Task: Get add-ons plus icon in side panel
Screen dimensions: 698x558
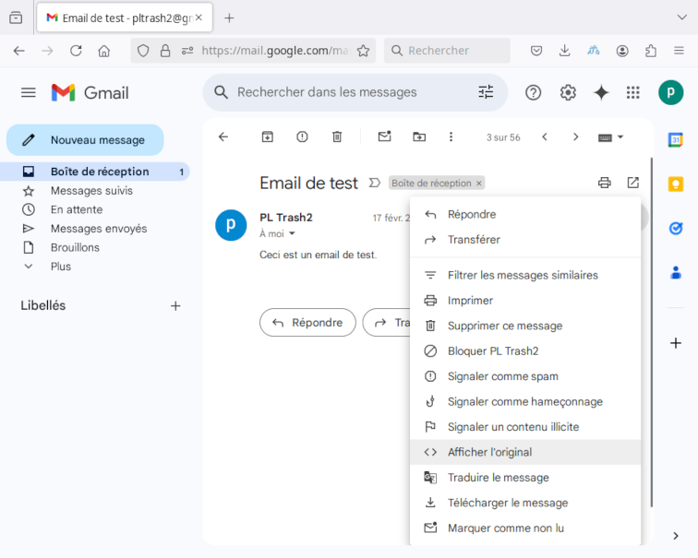Action: coord(675,343)
